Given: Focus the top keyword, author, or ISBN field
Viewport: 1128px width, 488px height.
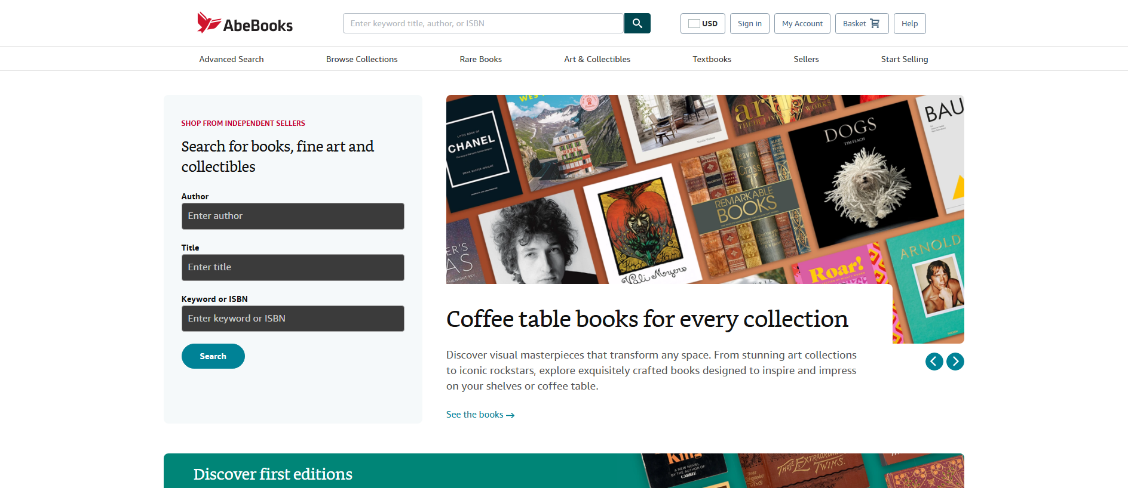Looking at the screenshot, I should coord(483,23).
